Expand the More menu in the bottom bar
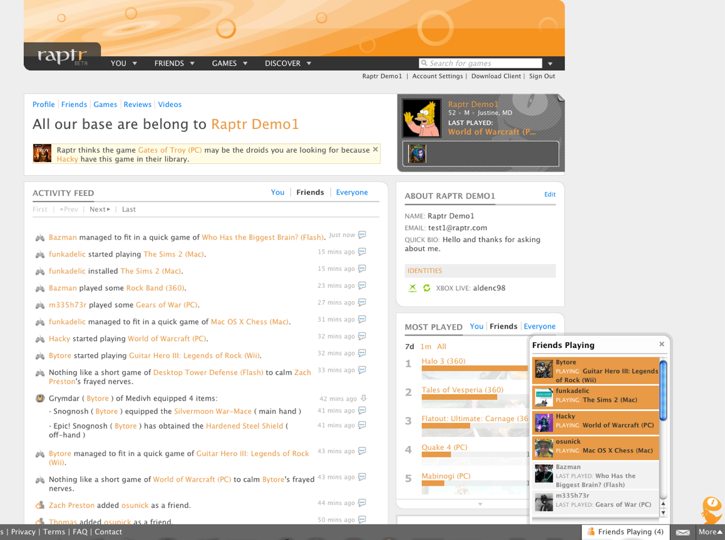 click(x=710, y=532)
